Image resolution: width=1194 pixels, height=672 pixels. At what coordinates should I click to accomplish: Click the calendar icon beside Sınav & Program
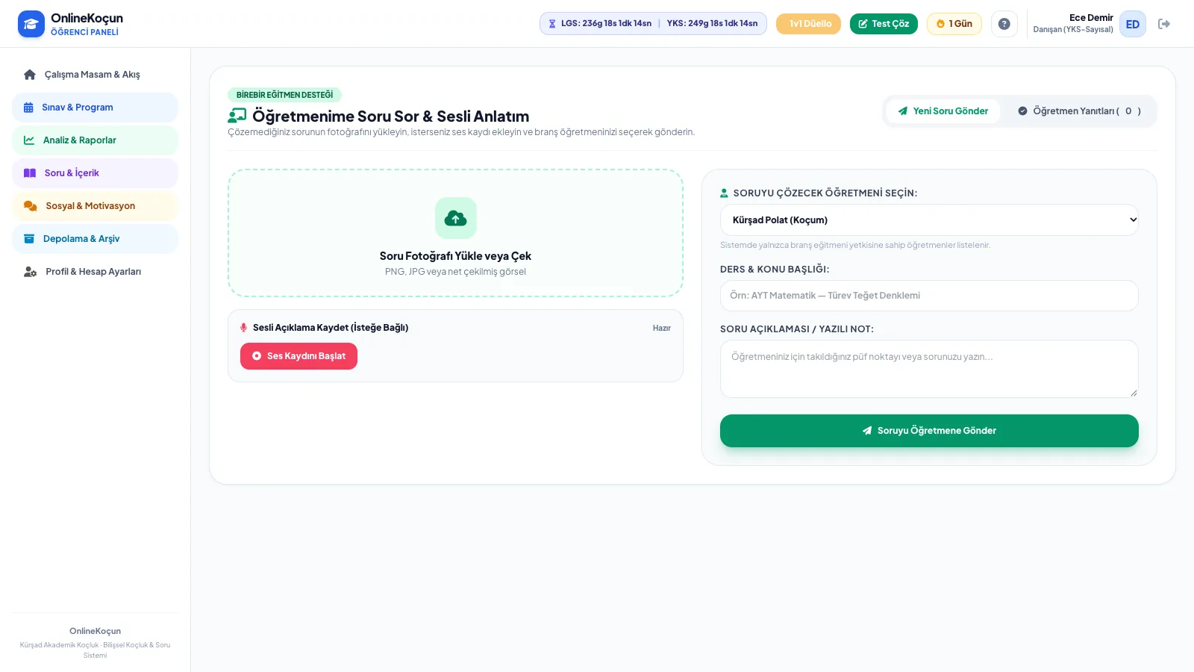pos(28,108)
